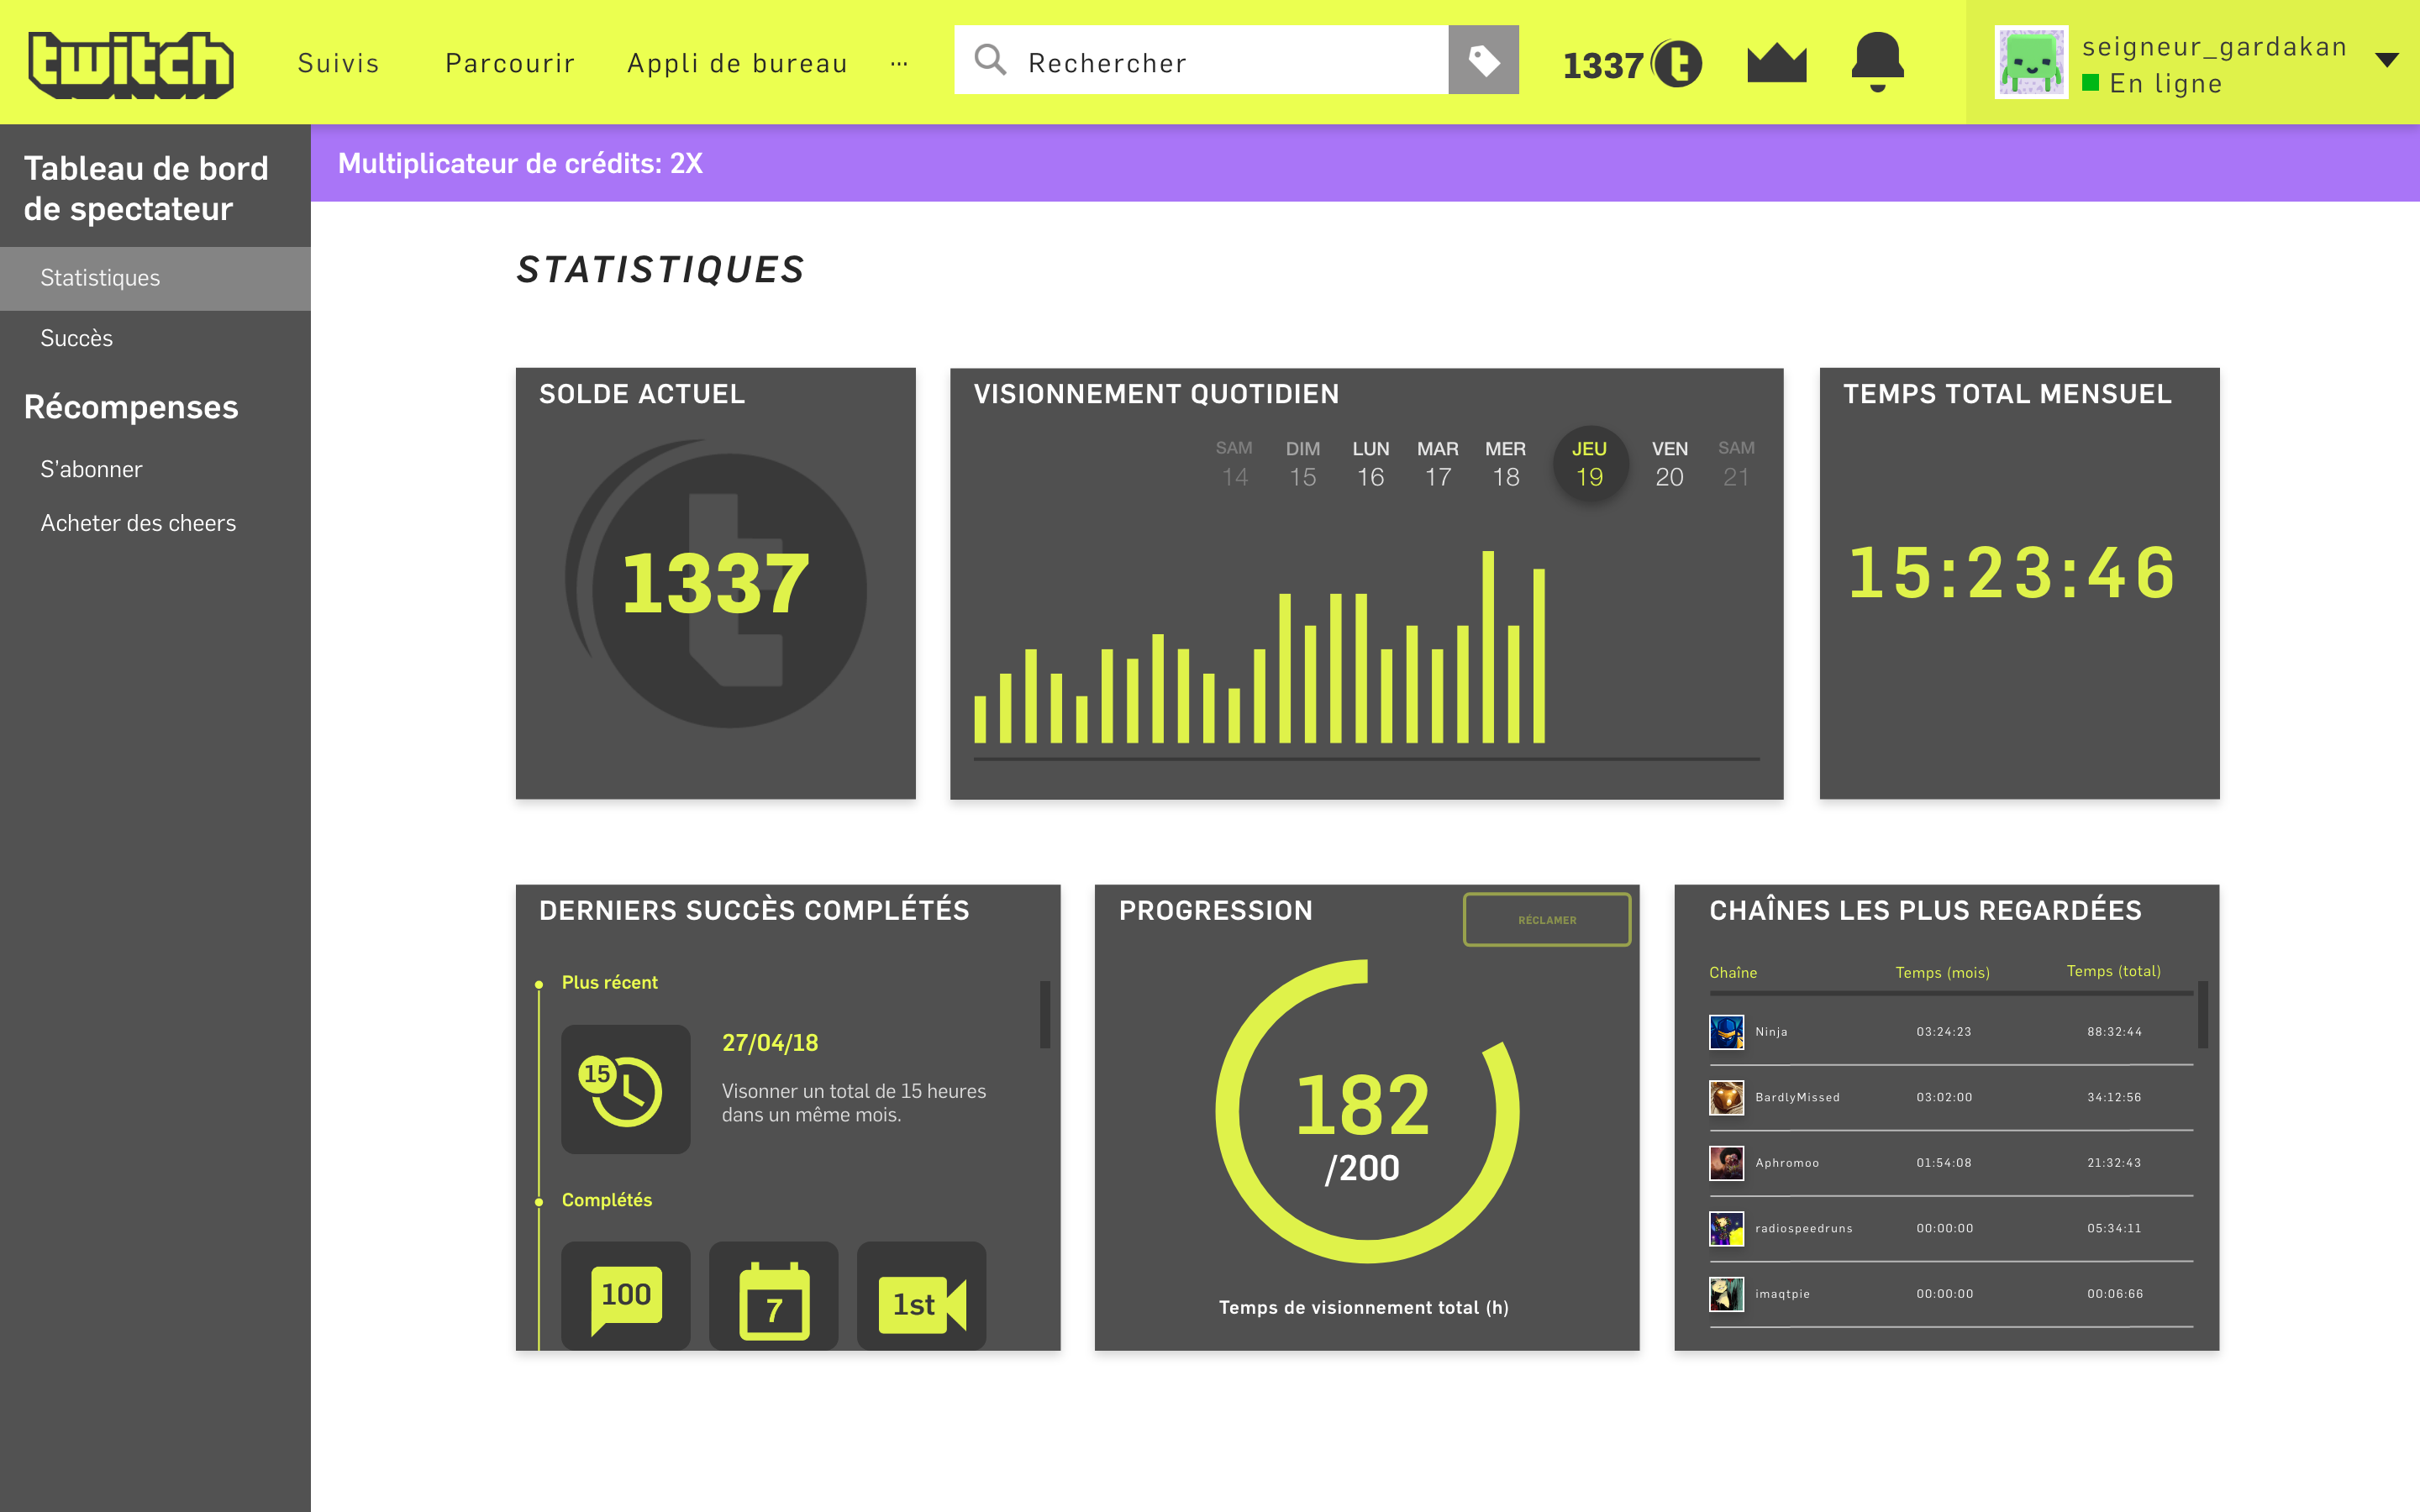2420x1512 pixels.
Task: Select day LUN 16
Action: 1370,464
